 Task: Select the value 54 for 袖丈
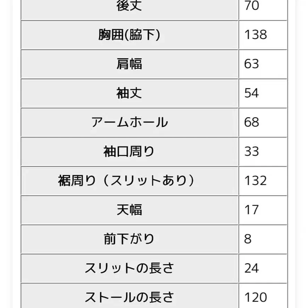[251, 93]
